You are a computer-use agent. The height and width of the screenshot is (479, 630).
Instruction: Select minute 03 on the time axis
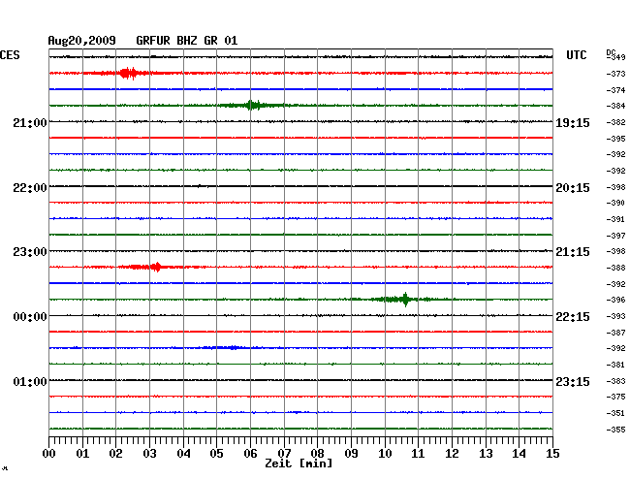click(149, 454)
